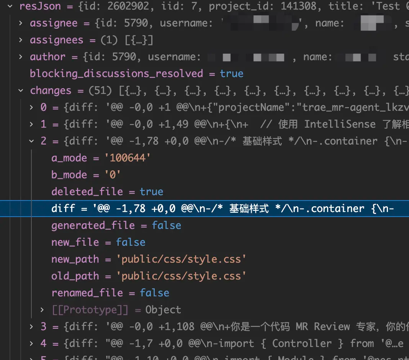Expand changes item 3
Screen dimensions: 409x360
point(31,327)
